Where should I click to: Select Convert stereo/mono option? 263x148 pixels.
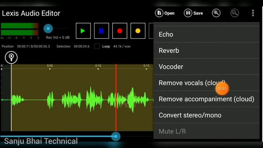pyautogui.click(x=206, y=115)
